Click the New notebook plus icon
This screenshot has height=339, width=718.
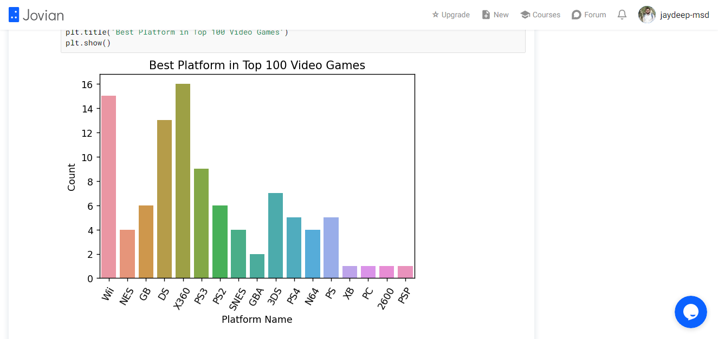tap(486, 15)
